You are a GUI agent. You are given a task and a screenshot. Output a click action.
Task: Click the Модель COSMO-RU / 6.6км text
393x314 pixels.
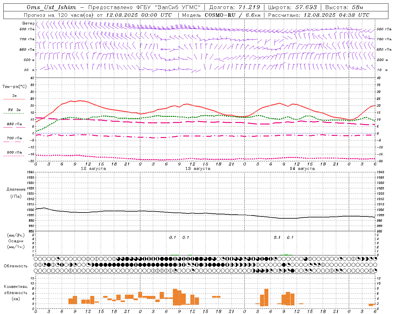[x=221, y=15]
